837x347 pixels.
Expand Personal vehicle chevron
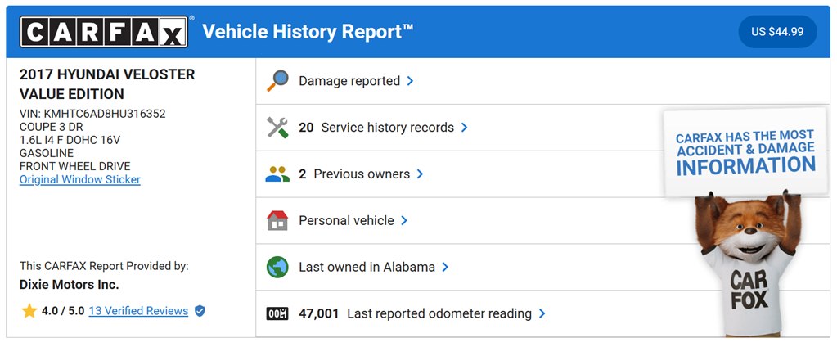[x=404, y=220]
